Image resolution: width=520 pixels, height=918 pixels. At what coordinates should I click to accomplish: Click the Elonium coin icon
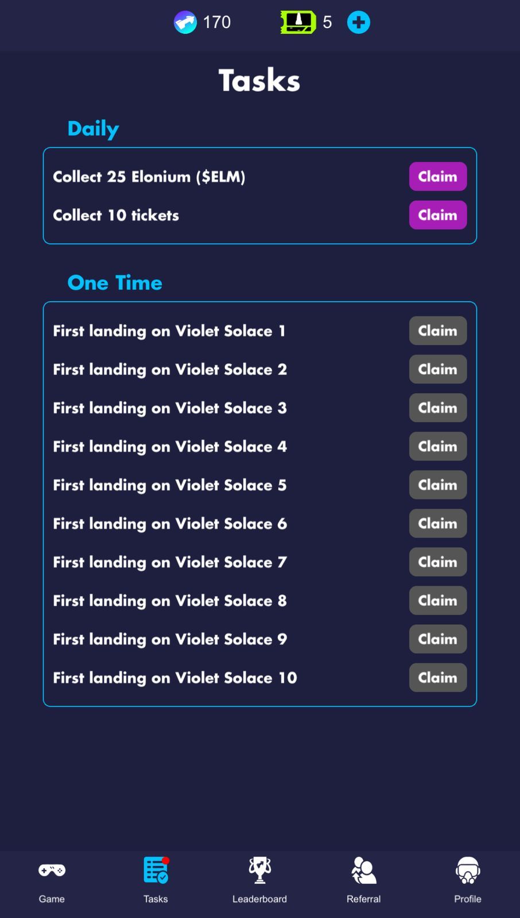(x=185, y=22)
